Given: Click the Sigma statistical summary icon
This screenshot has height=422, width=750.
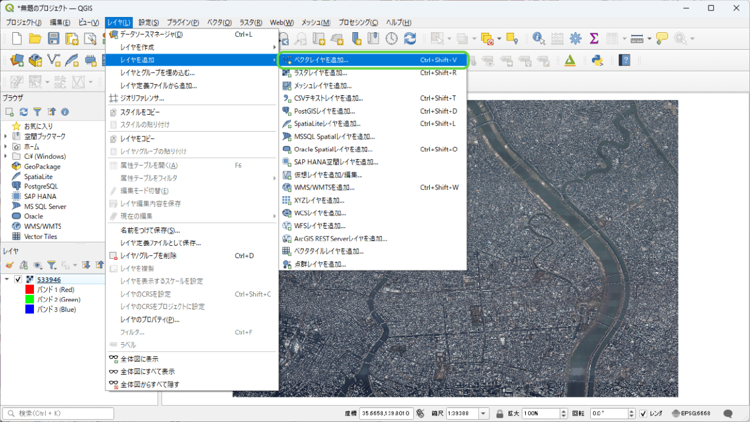Looking at the screenshot, I should click(x=594, y=39).
